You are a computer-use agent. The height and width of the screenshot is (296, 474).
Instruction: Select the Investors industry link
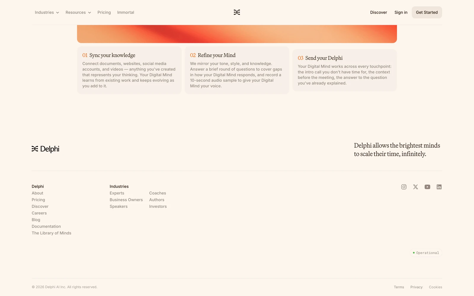158,206
